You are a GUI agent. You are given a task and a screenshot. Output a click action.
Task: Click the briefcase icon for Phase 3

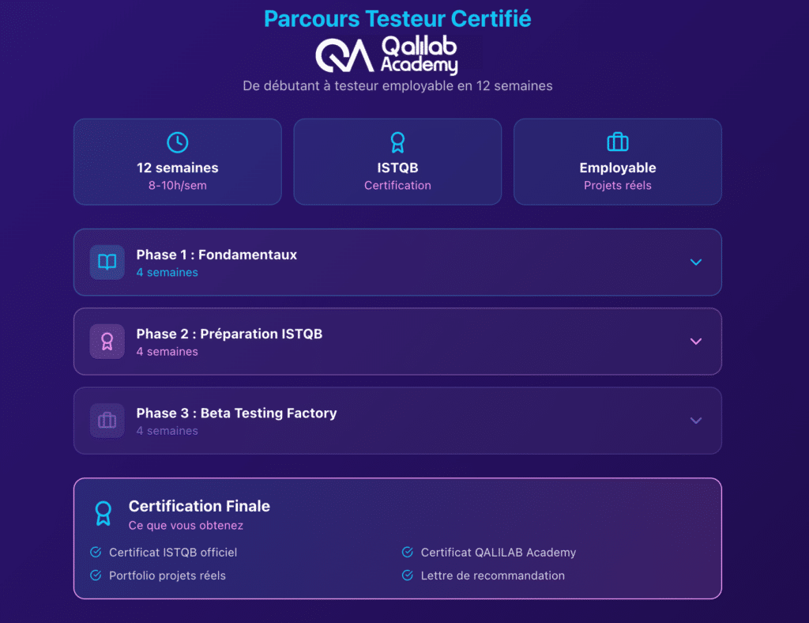click(107, 421)
